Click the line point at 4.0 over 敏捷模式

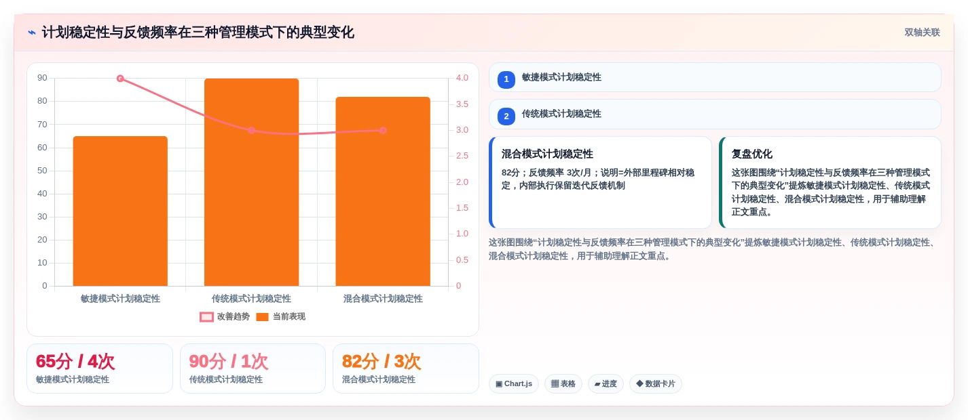pos(120,79)
